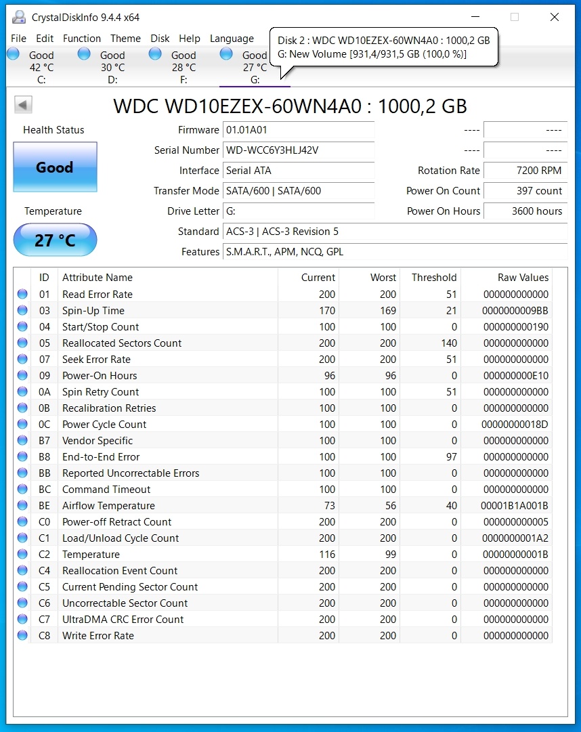Click the back navigation arrow icon
Image resolution: width=581 pixels, height=732 pixels.
[x=22, y=104]
